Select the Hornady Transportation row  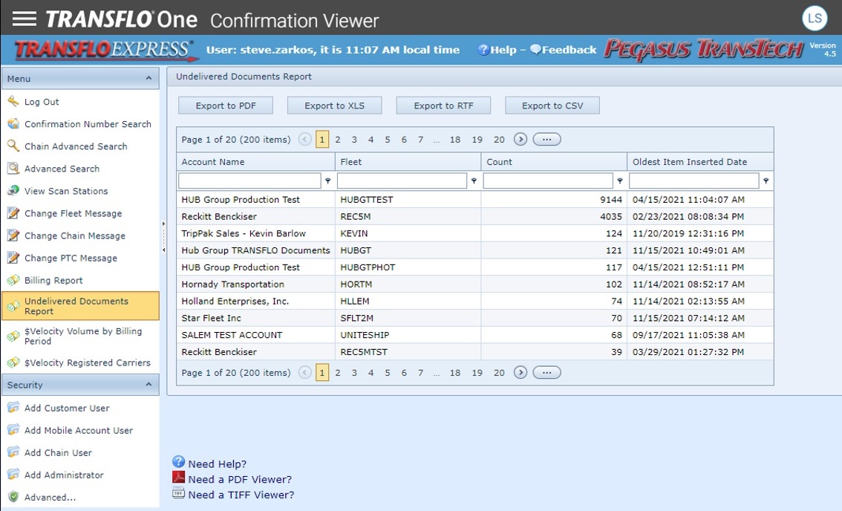coord(475,284)
